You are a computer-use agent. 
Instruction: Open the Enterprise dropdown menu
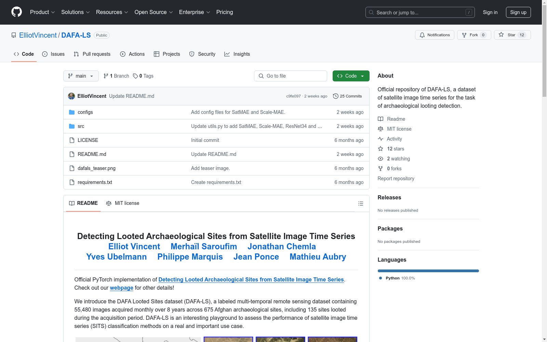click(195, 12)
